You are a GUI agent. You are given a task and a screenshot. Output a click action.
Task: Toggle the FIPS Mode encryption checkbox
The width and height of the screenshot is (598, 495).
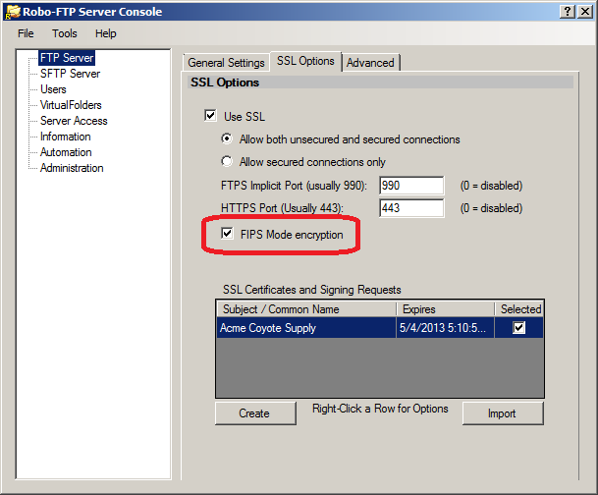pos(227,233)
